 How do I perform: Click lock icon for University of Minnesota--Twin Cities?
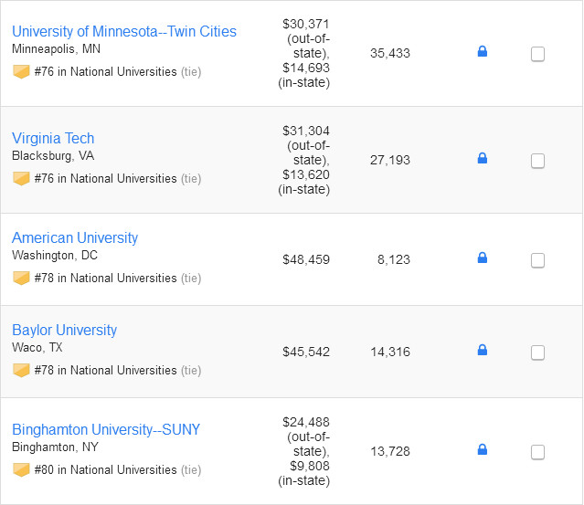pyautogui.click(x=483, y=51)
